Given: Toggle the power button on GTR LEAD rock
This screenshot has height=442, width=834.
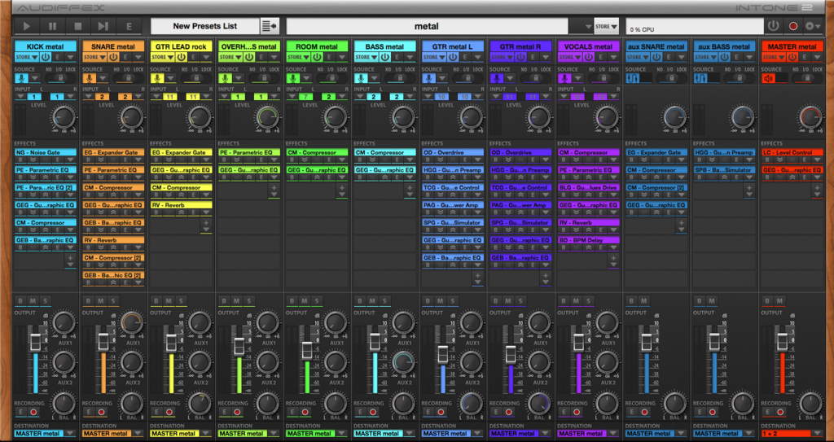Looking at the screenshot, I should tap(182, 58).
